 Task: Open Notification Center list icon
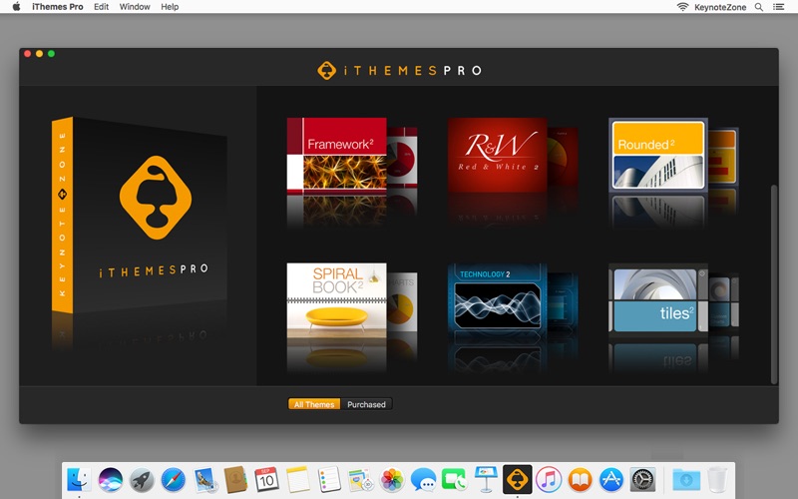pyautogui.click(x=779, y=7)
